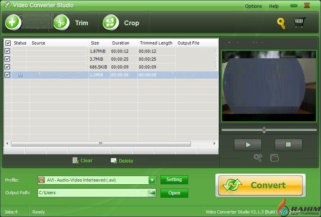The height and width of the screenshot is (217, 321).
Task: Start conversion with Convert button
Action: tap(261, 185)
